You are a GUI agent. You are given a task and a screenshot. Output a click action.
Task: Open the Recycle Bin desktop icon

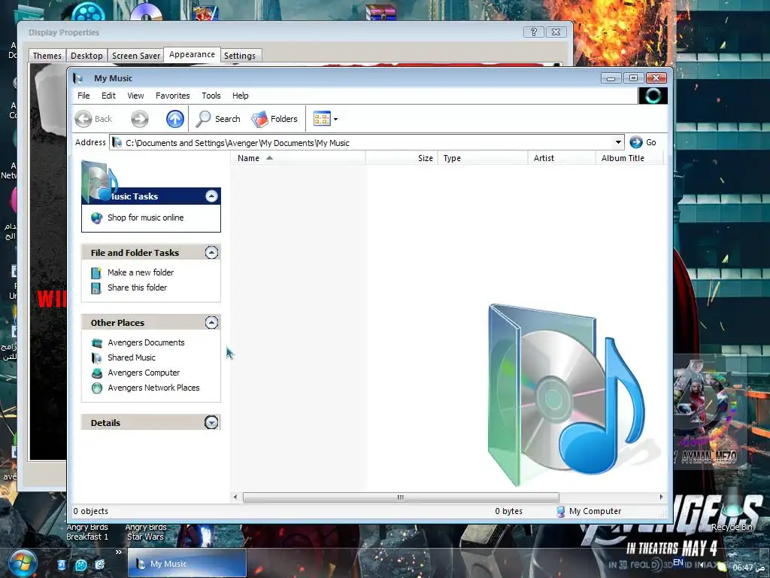732,510
